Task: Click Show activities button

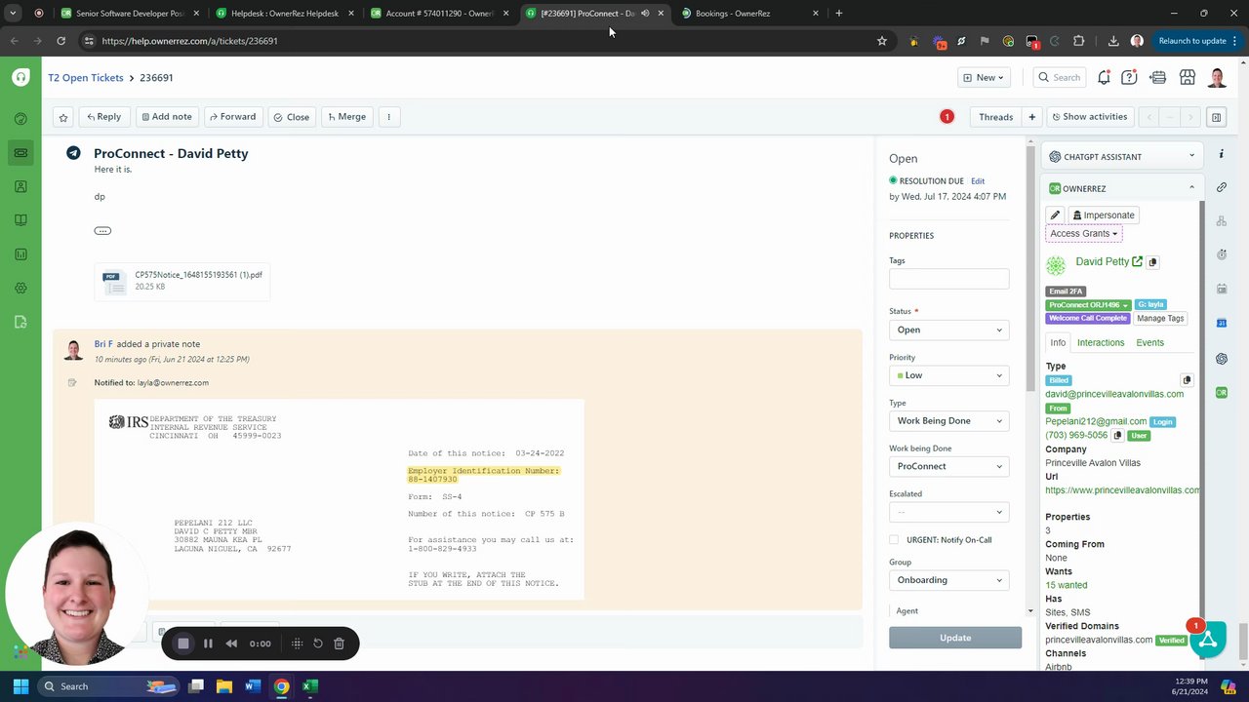Action: [1089, 117]
